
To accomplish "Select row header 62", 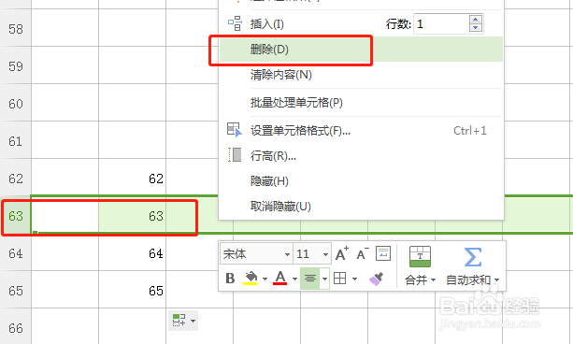I will pos(16,179).
